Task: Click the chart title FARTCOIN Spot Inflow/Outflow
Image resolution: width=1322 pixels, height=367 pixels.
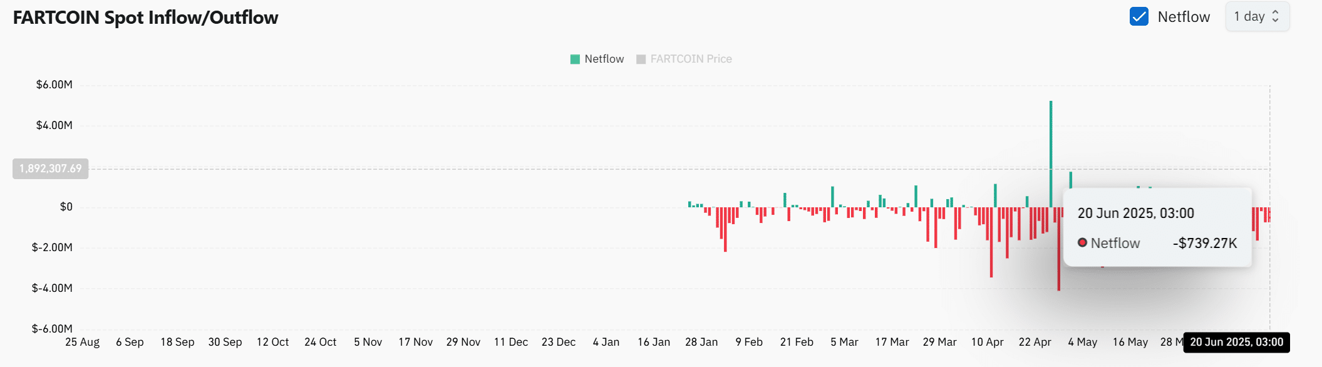Action: 145,18
